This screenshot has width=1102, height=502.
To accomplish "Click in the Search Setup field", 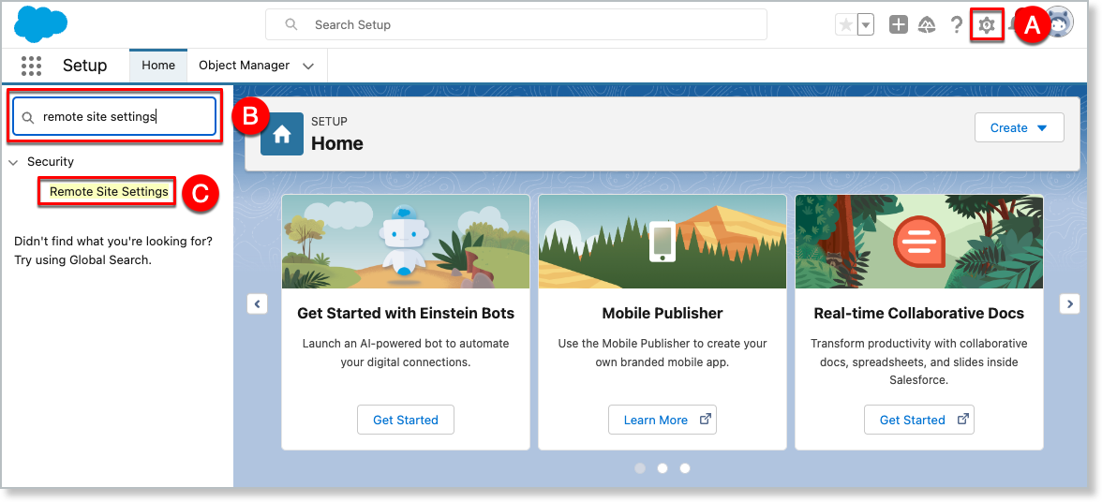I will [515, 24].
